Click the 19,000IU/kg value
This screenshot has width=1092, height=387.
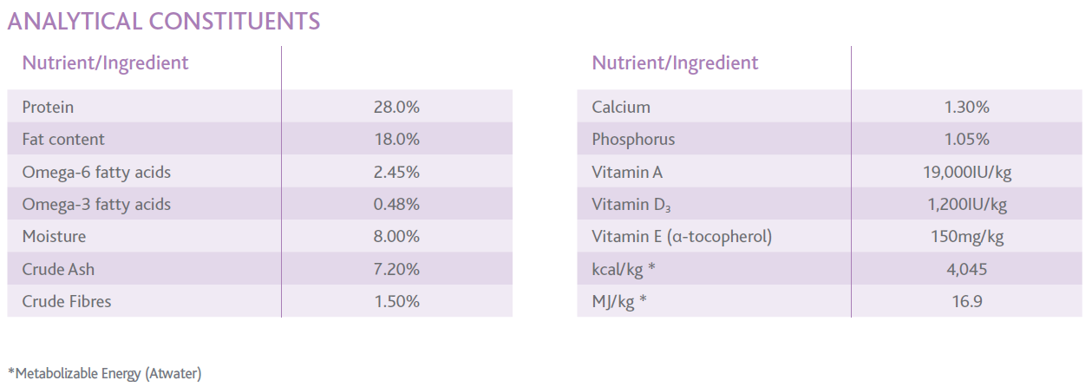point(967,172)
